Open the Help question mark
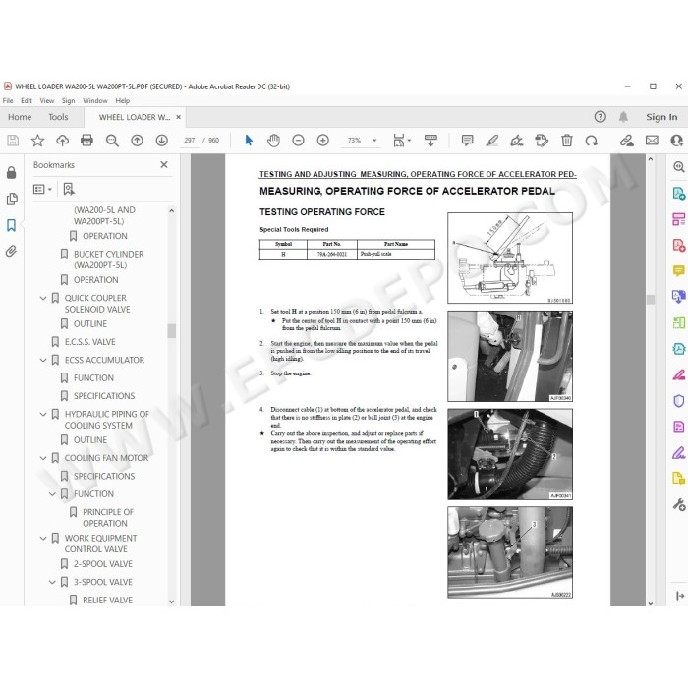 click(600, 117)
